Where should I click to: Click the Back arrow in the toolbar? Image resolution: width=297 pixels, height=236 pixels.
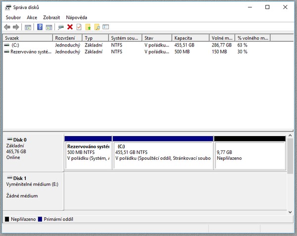pyautogui.click(x=7, y=27)
